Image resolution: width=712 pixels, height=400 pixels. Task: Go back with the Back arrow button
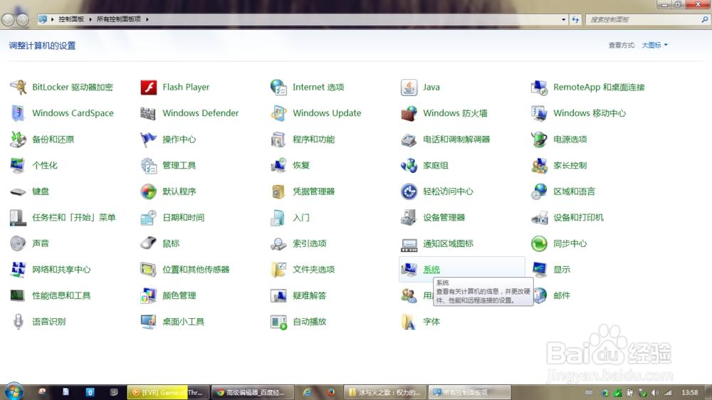pos(8,19)
